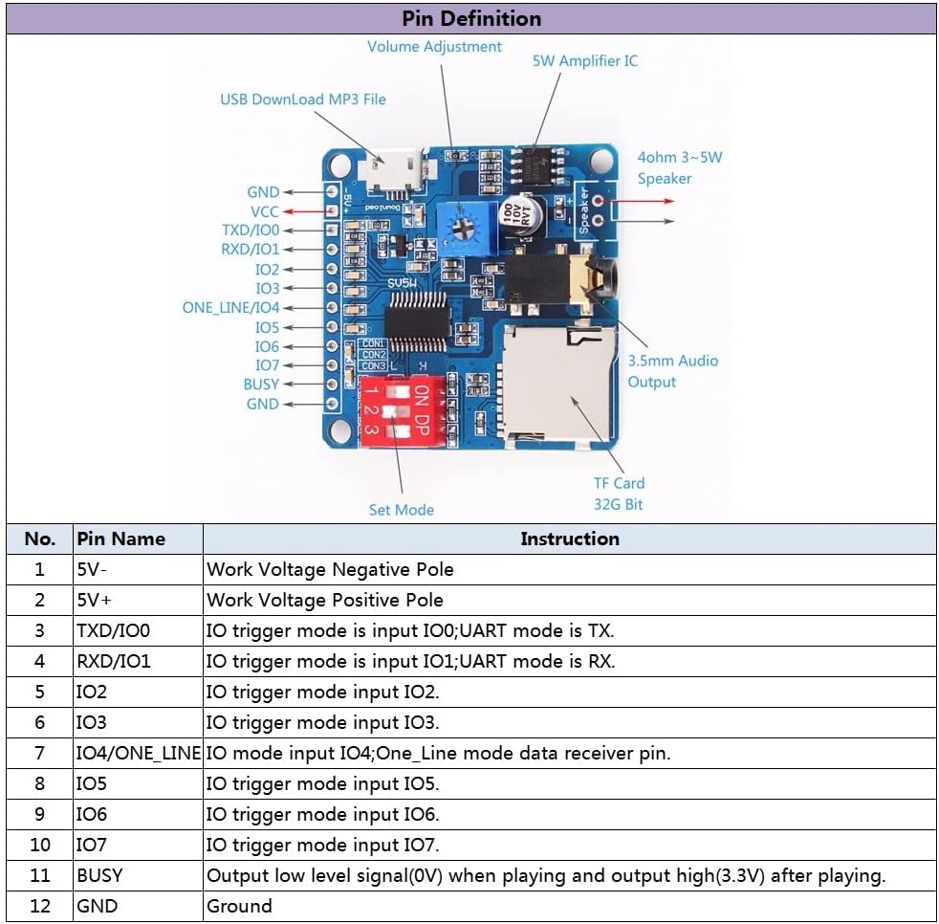The image size is (939, 924).
Task: Click the USB DownLoad MP3 File label
Action: pos(306,99)
